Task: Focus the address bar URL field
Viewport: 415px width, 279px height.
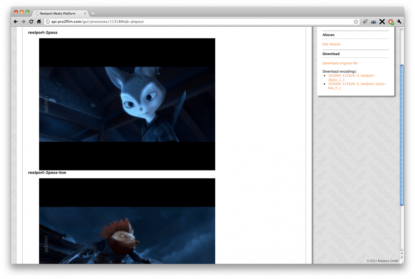Action: click(201, 22)
